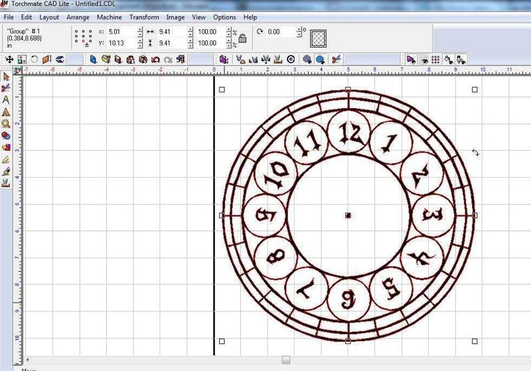531x371 pixels.
Task: Click the center pivot marker of clock
Action: coord(348,215)
